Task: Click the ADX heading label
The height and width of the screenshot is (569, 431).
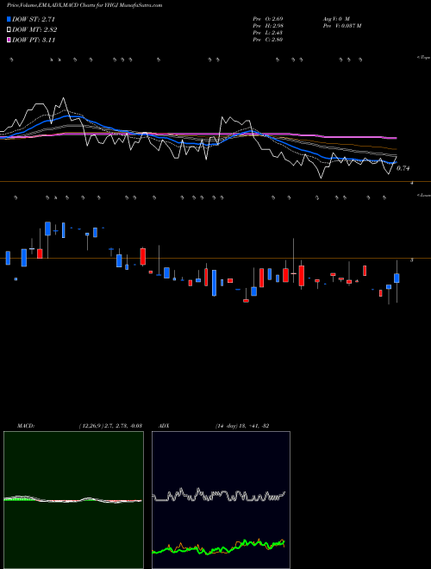Action: click(x=165, y=425)
